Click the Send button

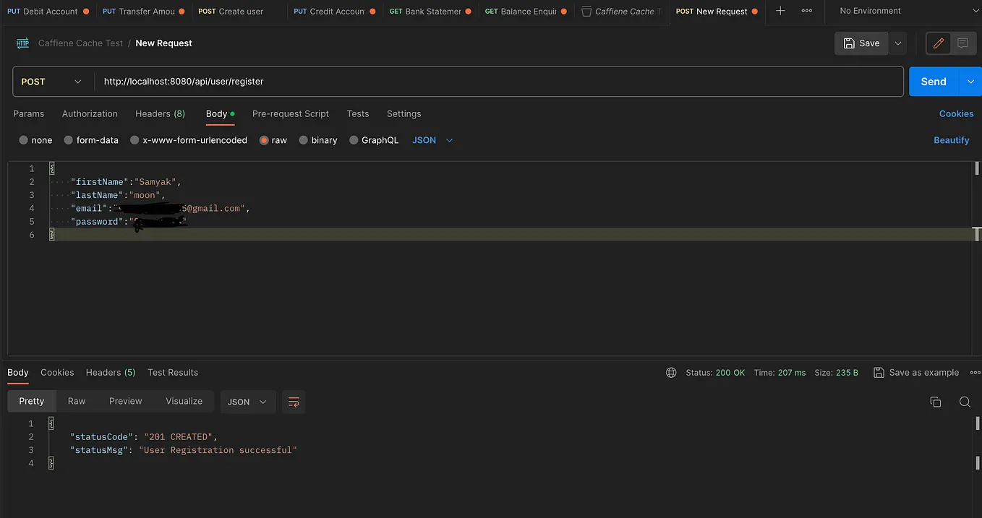[933, 81]
